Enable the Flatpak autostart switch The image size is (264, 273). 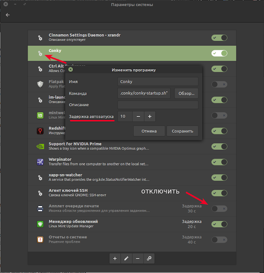coord(219,84)
